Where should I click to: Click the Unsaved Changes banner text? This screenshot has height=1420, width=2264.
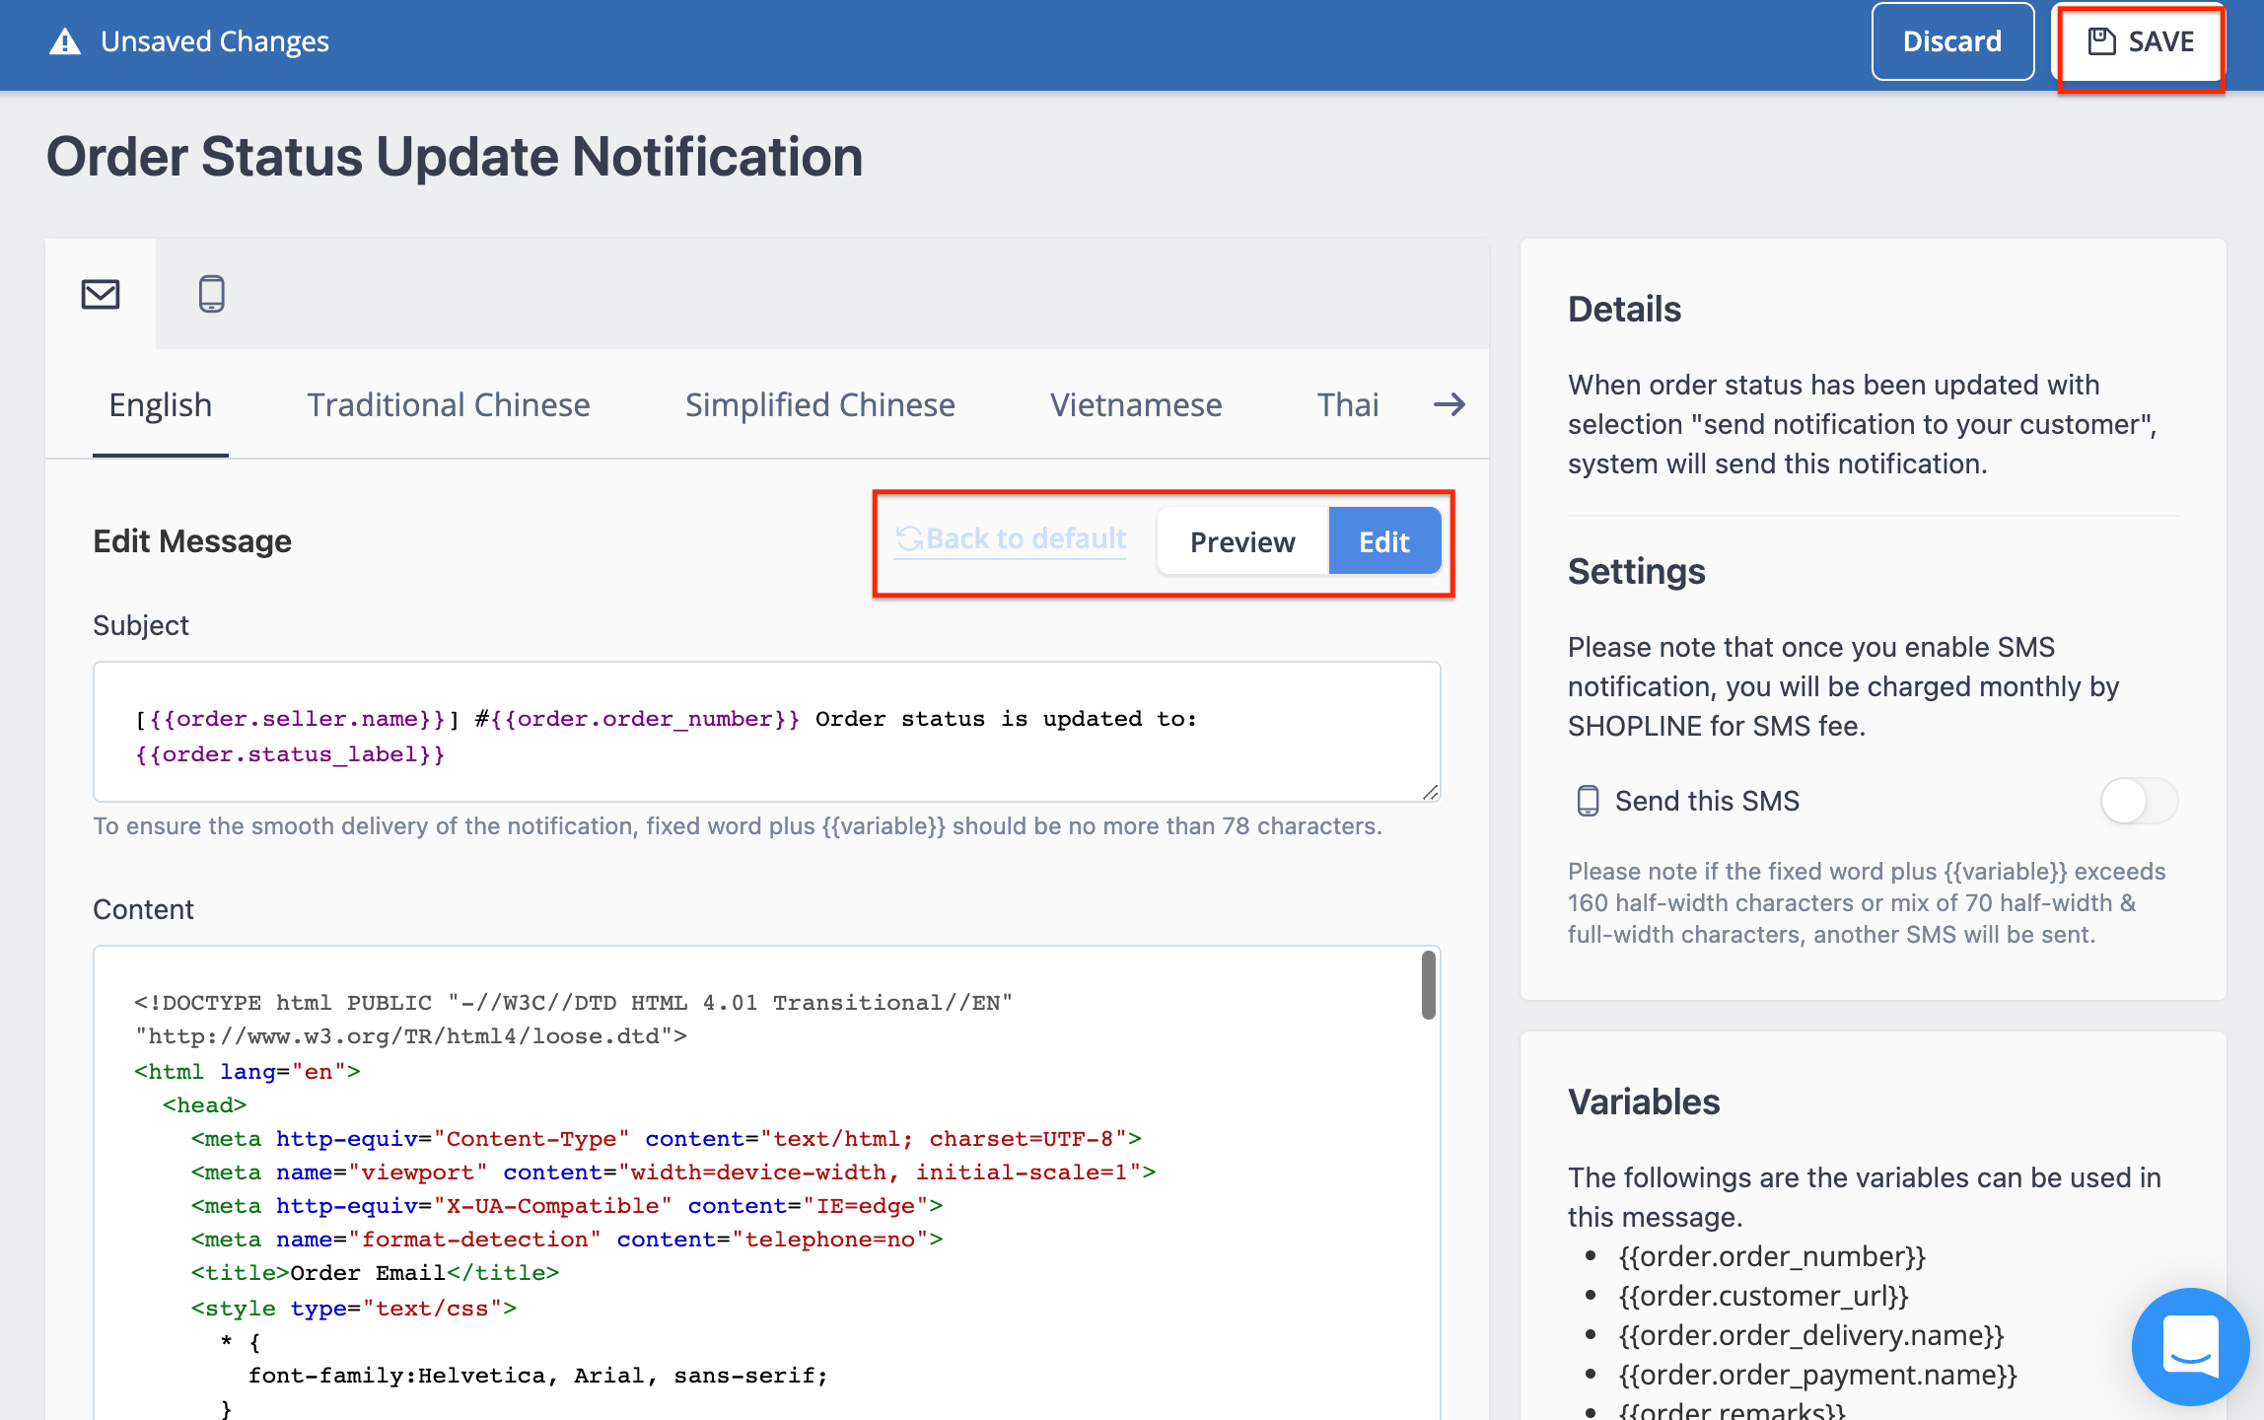tap(215, 41)
